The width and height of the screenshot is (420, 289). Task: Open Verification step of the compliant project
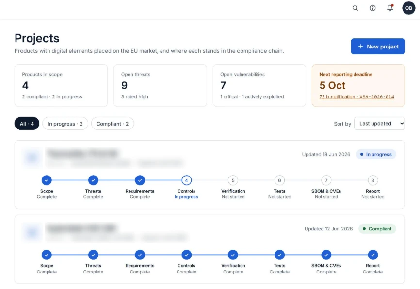tap(233, 255)
